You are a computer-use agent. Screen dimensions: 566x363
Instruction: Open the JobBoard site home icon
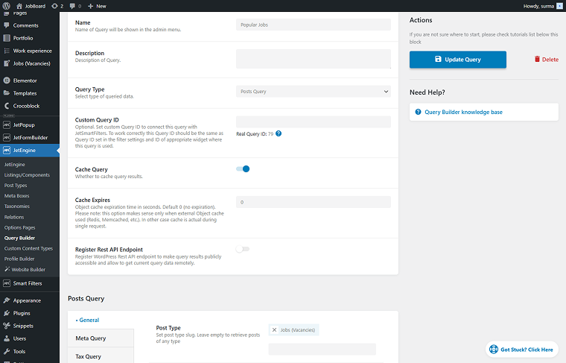click(x=19, y=6)
